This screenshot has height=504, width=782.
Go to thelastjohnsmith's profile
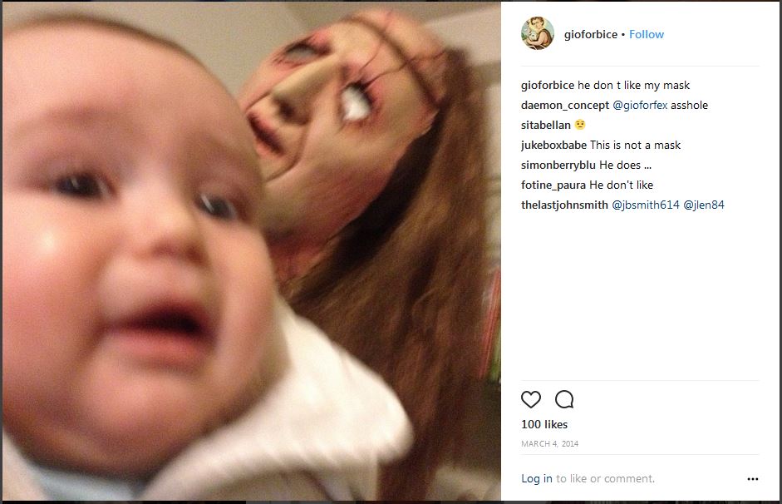[x=564, y=205]
